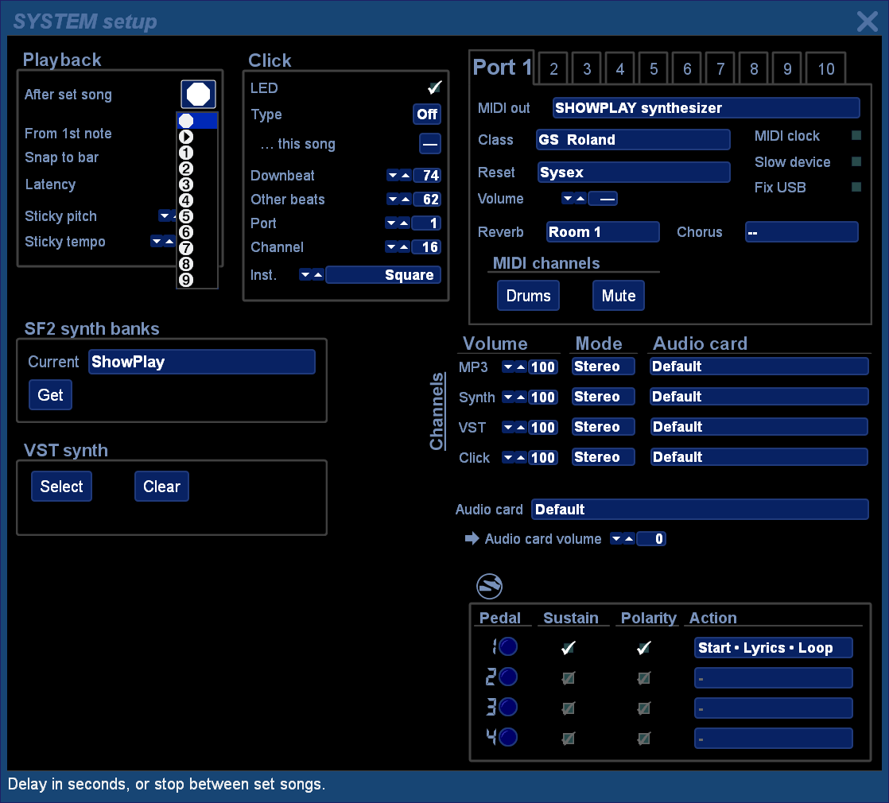The image size is (889, 803).
Task: Click the pedal 1 round indicator
Action: (507, 647)
